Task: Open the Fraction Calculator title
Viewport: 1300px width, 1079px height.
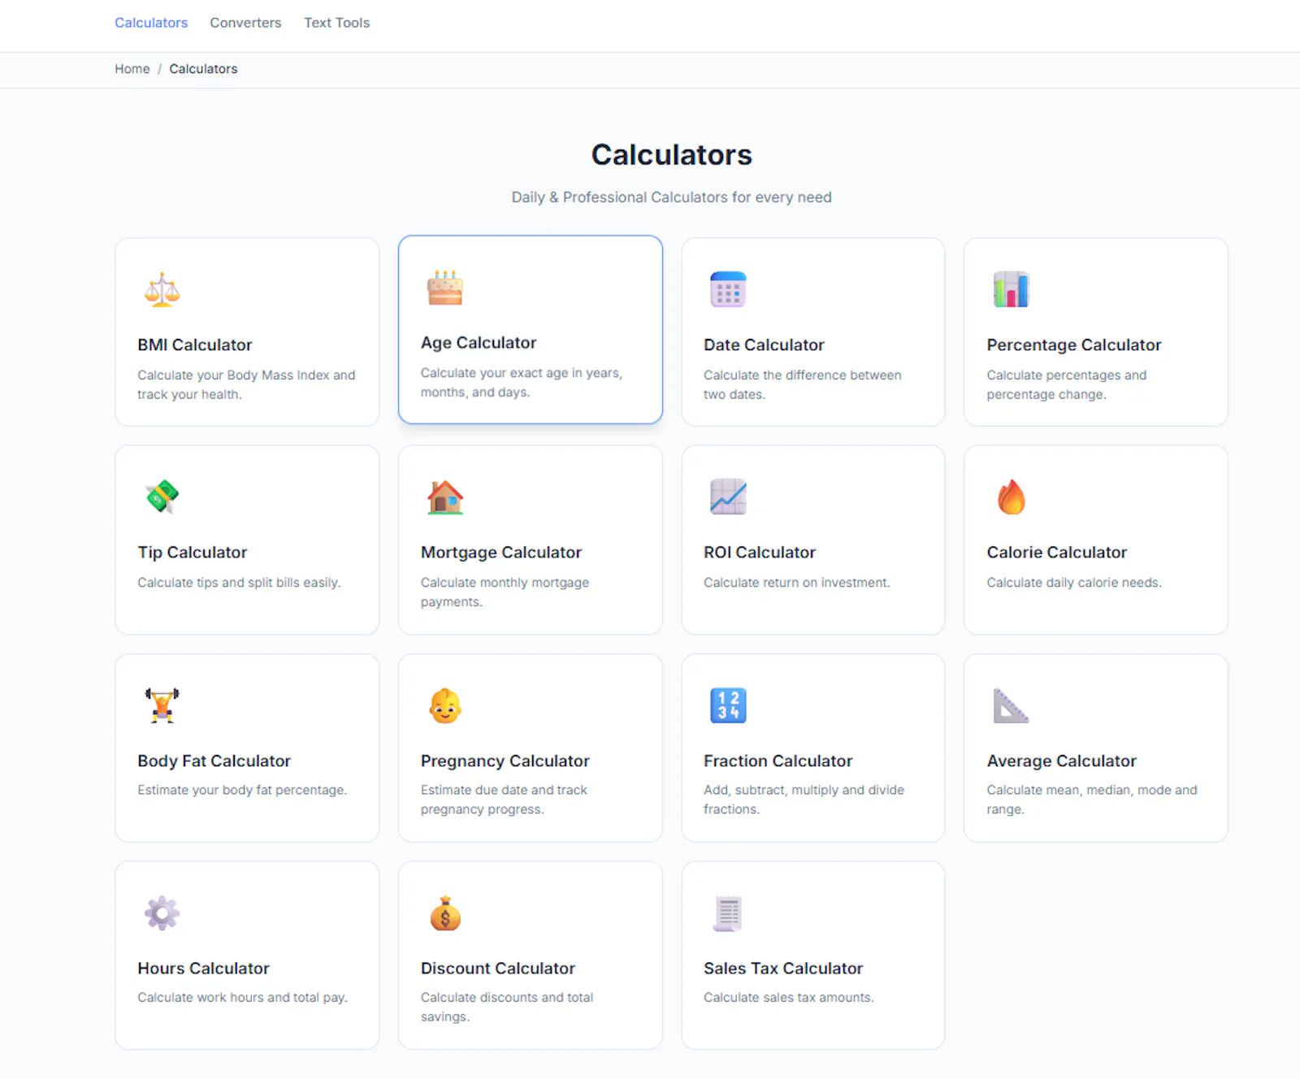Action: pos(778,760)
